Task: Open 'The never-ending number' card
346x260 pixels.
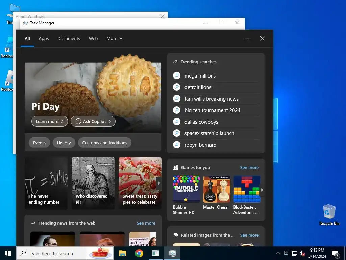Action: (x=46, y=183)
